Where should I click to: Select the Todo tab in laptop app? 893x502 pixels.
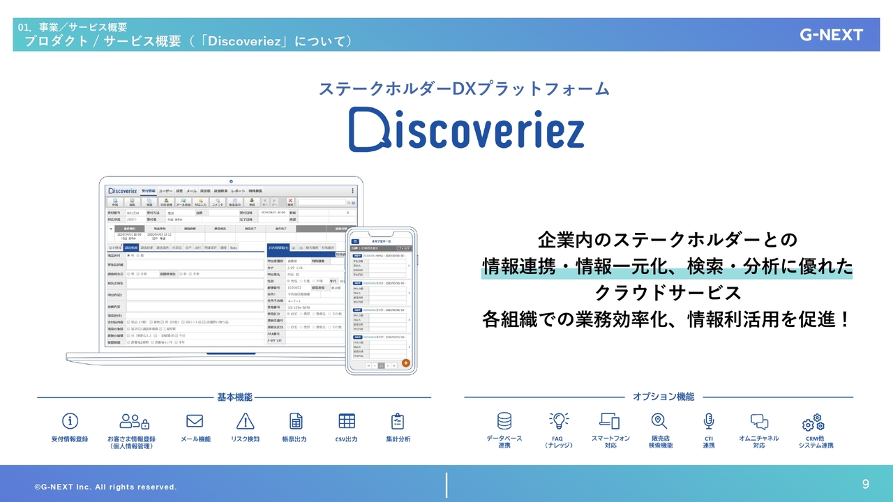pos(233,248)
